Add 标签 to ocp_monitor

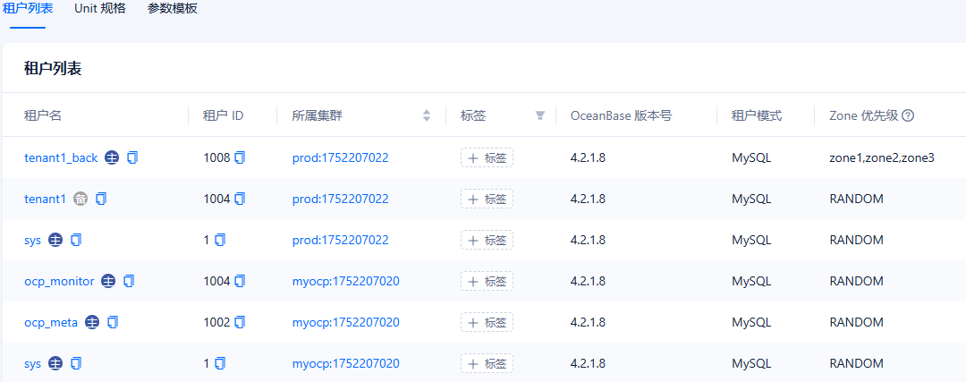click(x=487, y=281)
